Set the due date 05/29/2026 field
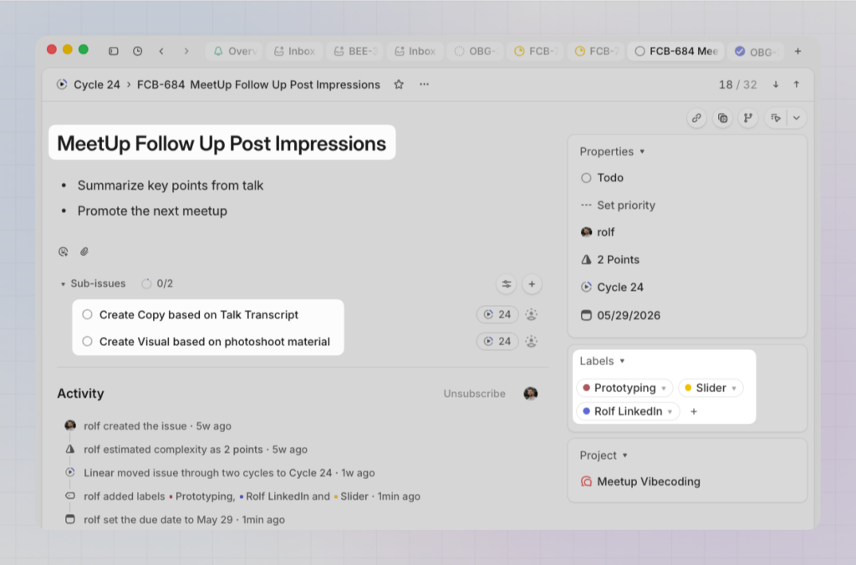 tap(628, 316)
